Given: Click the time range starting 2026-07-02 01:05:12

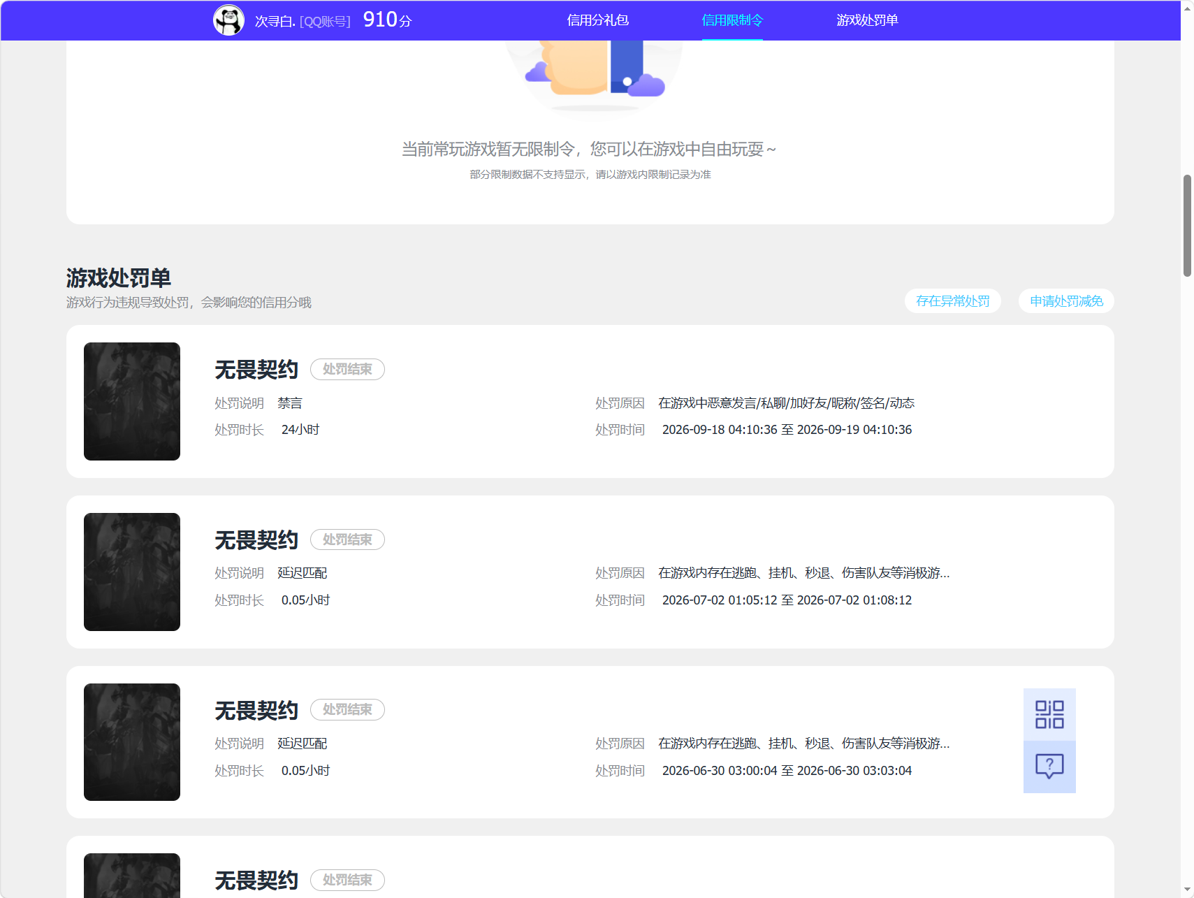Looking at the screenshot, I should pyautogui.click(x=787, y=600).
